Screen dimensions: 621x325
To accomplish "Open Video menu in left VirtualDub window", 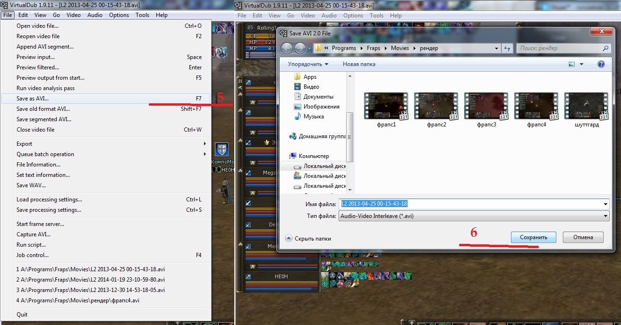I will coord(73,15).
